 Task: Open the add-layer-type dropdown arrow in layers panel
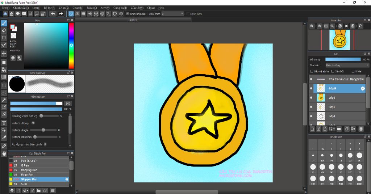[334, 129]
